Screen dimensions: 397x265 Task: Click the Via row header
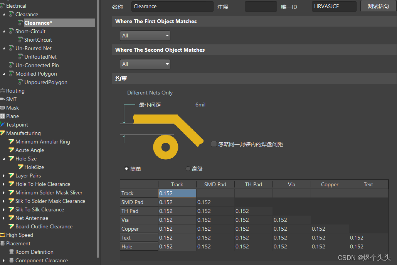[x=139, y=220]
